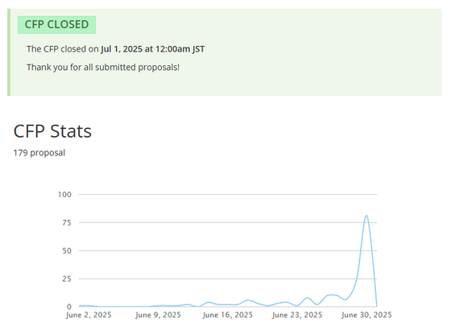Click the June 23, 2025 axis label
Image resolution: width=451 pixels, height=331 pixels.
pyautogui.click(x=297, y=315)
